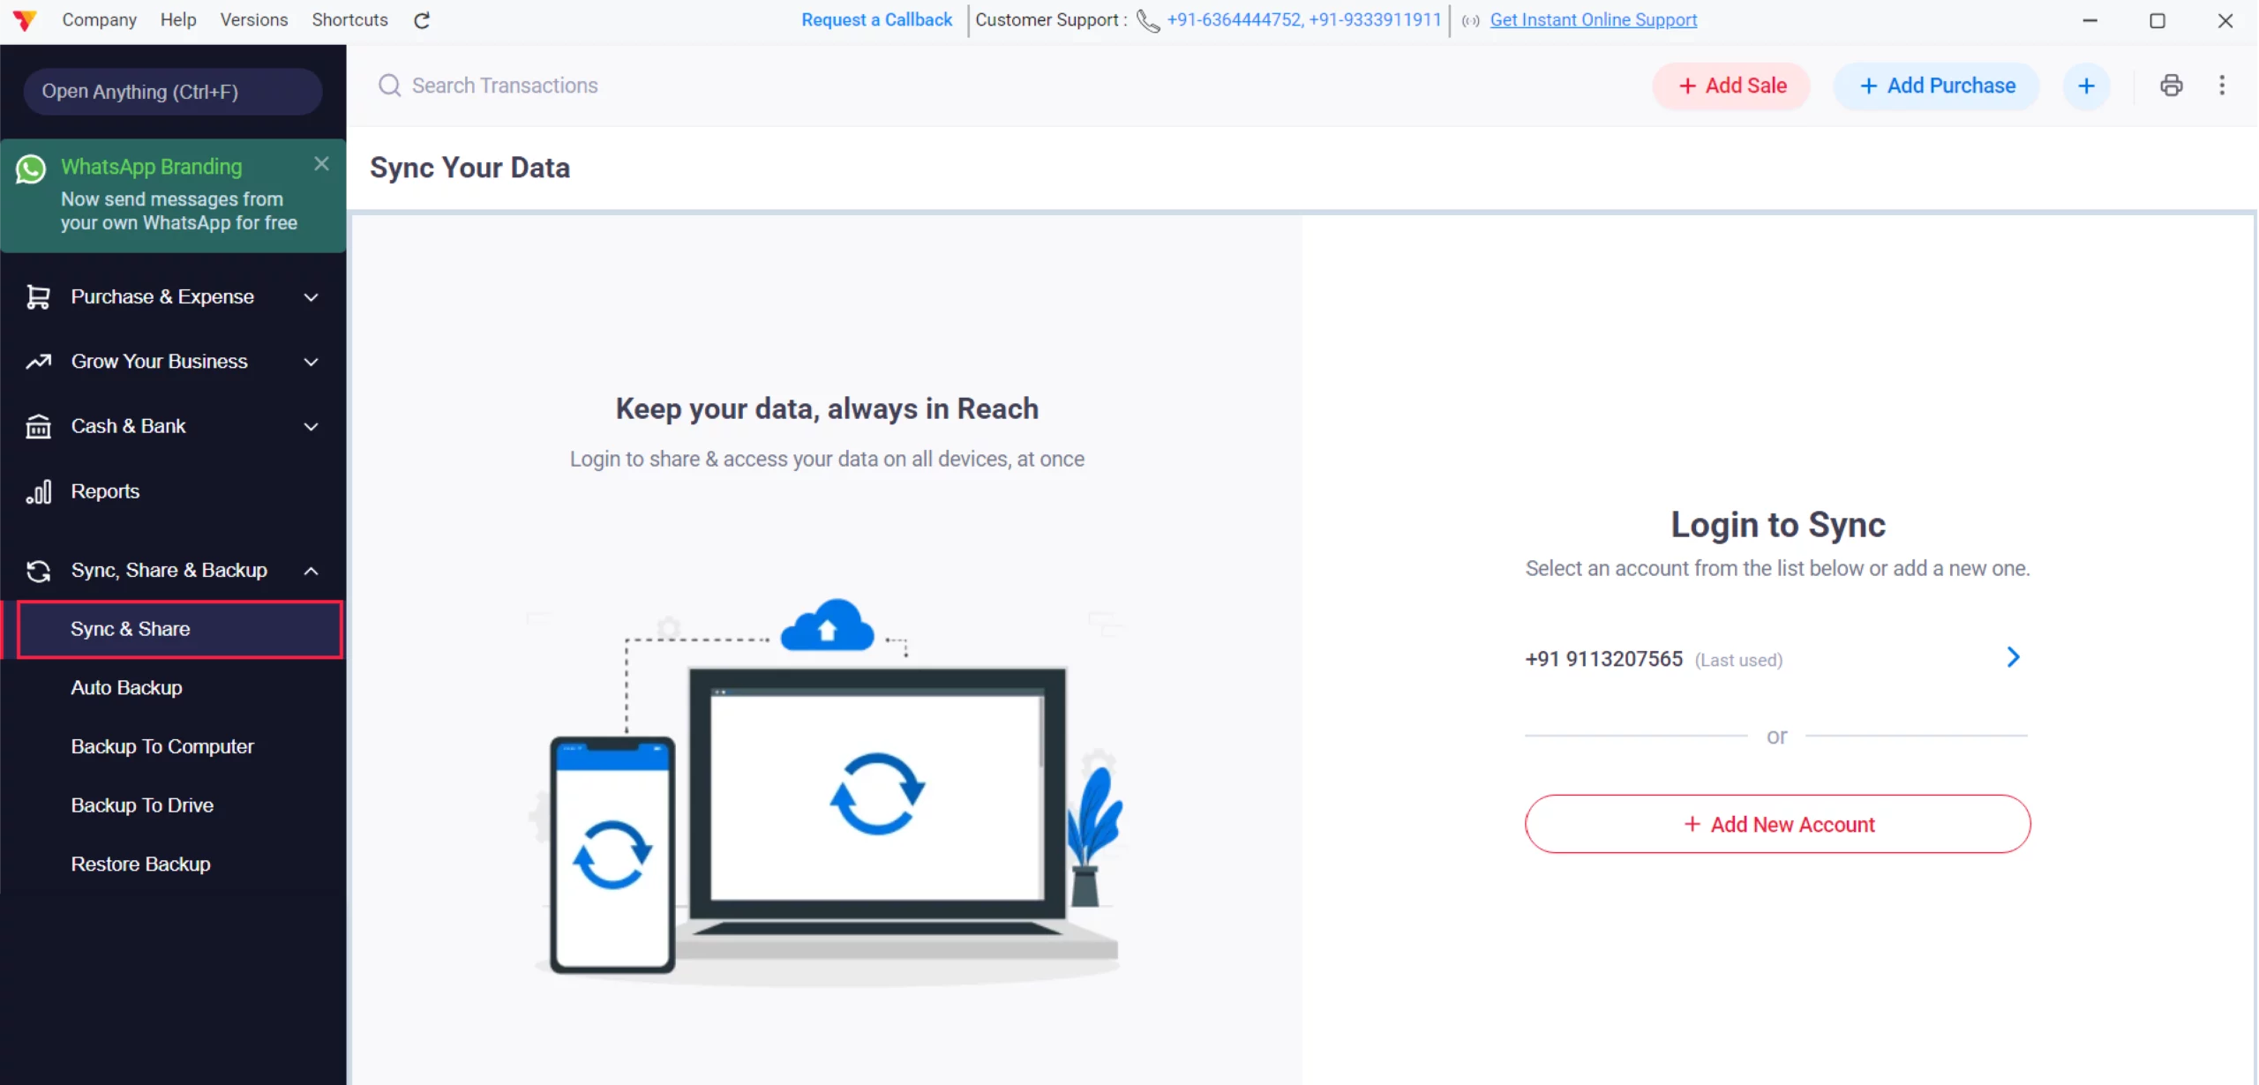Click Add New Account
The height and width of the screenshot is (1085, 2259).
pos(1776,824)
